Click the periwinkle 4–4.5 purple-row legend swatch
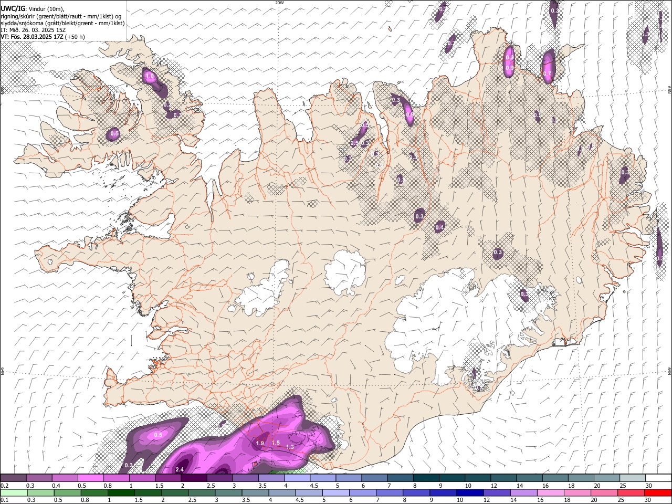This screenshot has height=504, width=672. point(297,478)
